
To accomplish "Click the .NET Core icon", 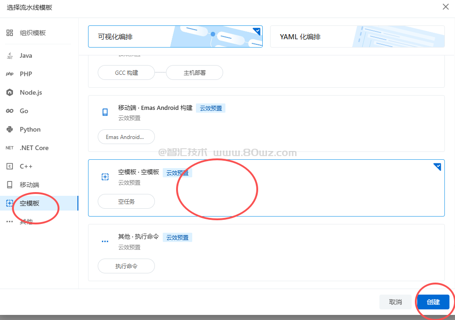I will tap(10, 148).
